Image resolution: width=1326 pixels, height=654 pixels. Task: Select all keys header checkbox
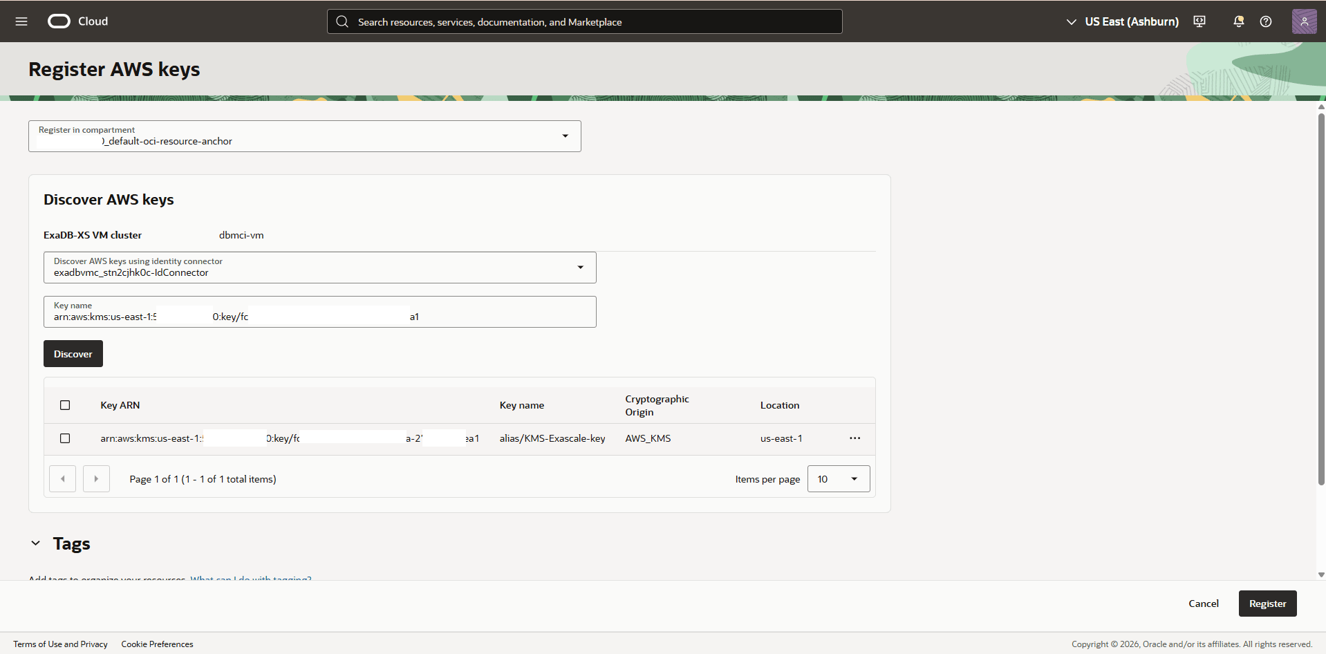click(65, 405)
